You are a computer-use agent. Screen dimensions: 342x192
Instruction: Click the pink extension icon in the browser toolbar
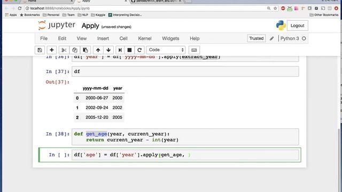pyautogui.click(x=296, y=9)
